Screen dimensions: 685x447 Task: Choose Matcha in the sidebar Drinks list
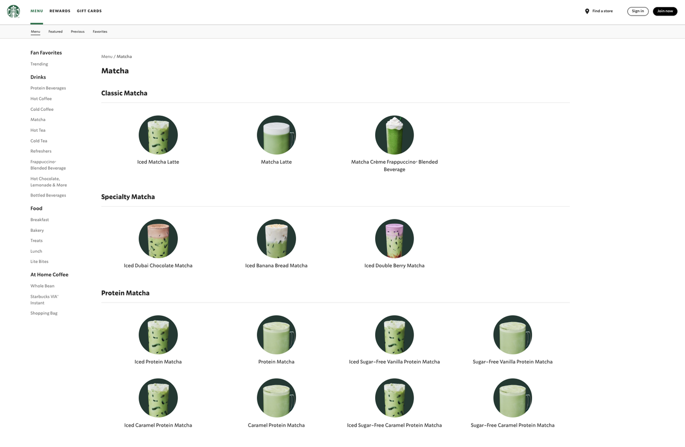tap(38, 120)
